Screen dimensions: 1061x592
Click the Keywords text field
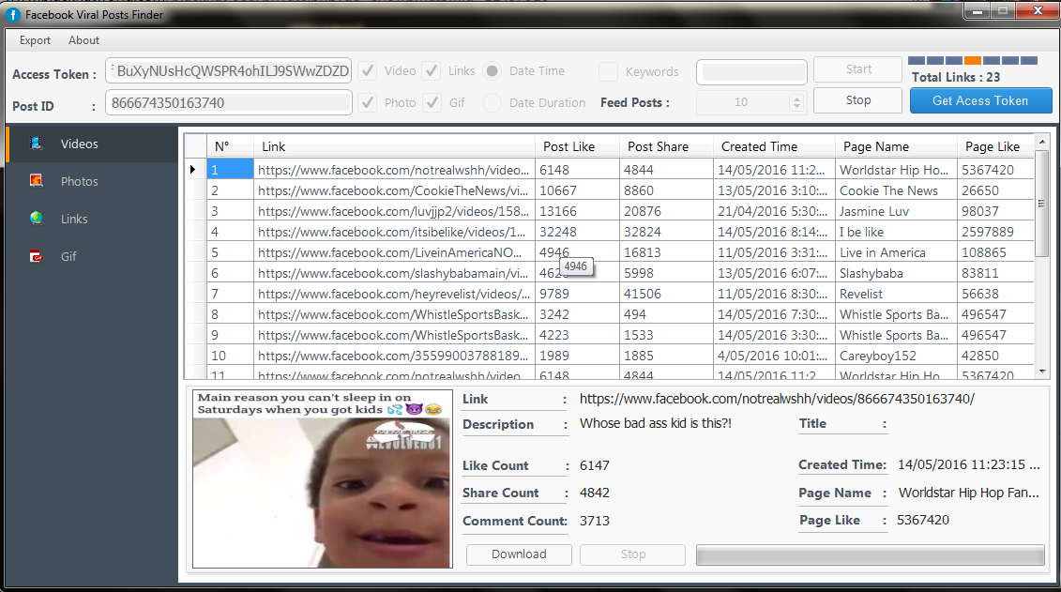(x=751, y=71)
